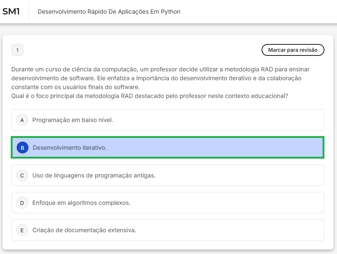337x254 pixels.
Task: Select Enfoque em algoritmos complexos answer text
Action: 81,203
